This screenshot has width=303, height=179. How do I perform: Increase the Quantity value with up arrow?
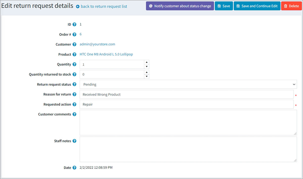click(147, 62)
